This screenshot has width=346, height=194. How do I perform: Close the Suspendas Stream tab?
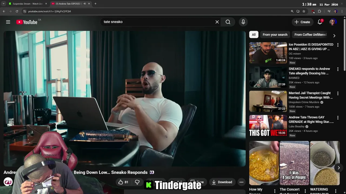coord(46,4)
